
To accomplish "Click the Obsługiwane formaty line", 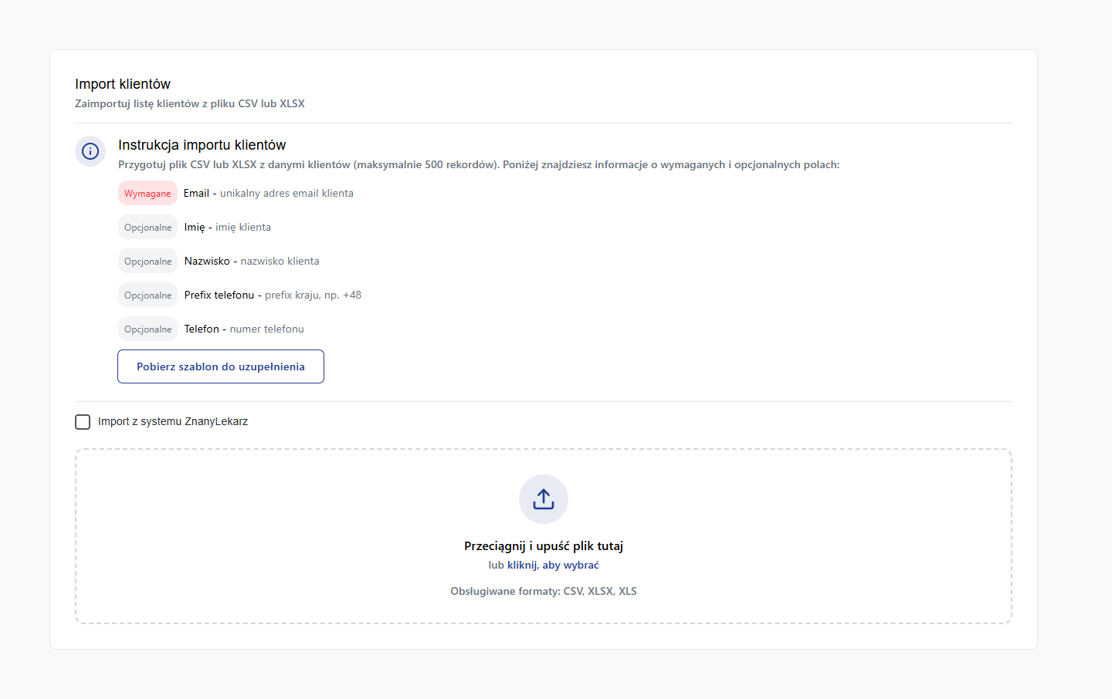I will 544,591.
